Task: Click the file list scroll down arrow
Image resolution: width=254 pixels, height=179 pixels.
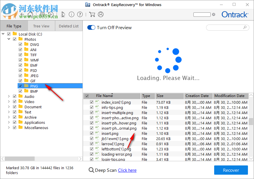Action: [x=251, y=159]
